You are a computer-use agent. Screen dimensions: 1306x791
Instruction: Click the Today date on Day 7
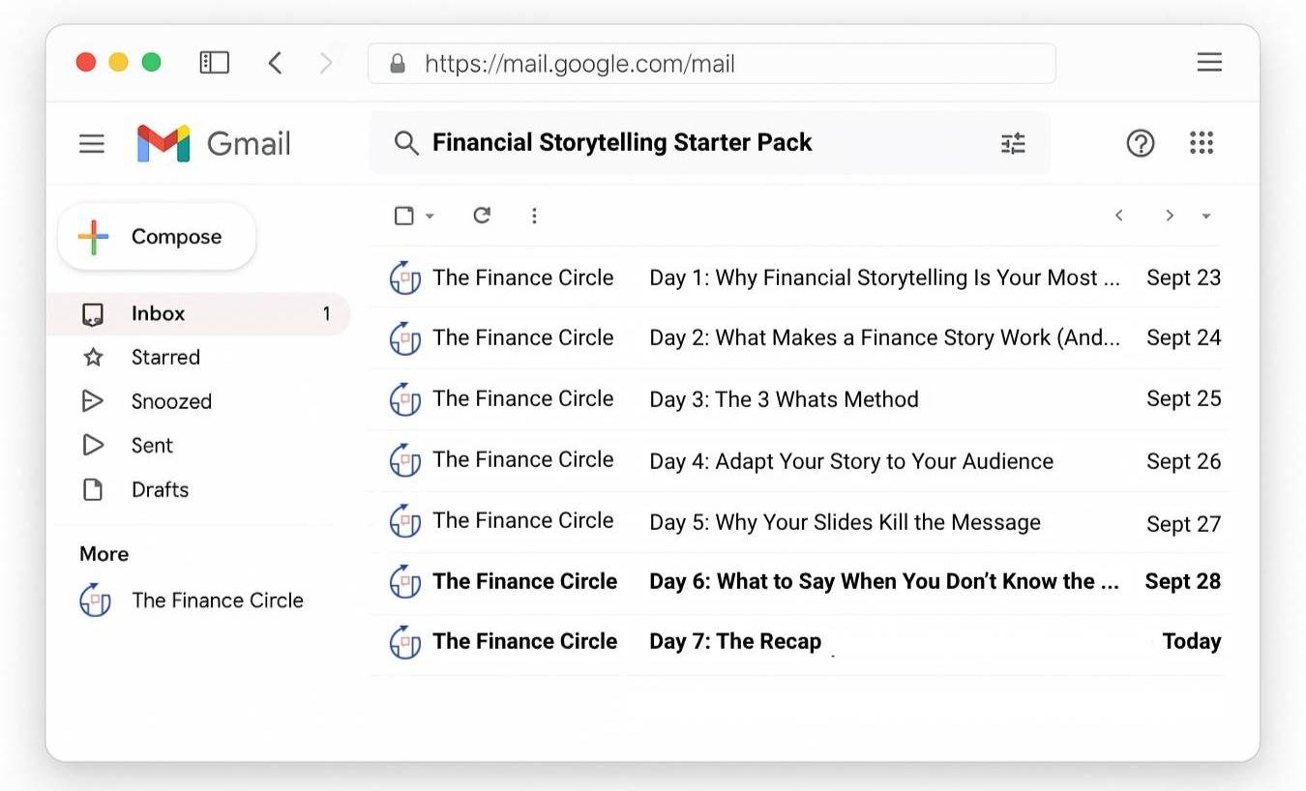tap(1192, 642)
